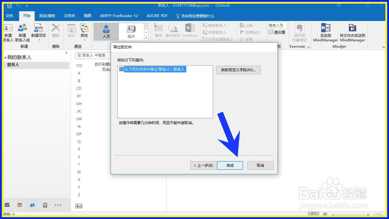The width and height of the screenshot is (389, 219).
Task: Open the Other (其他) communicate menu
Action: click(x=84, y=32)
